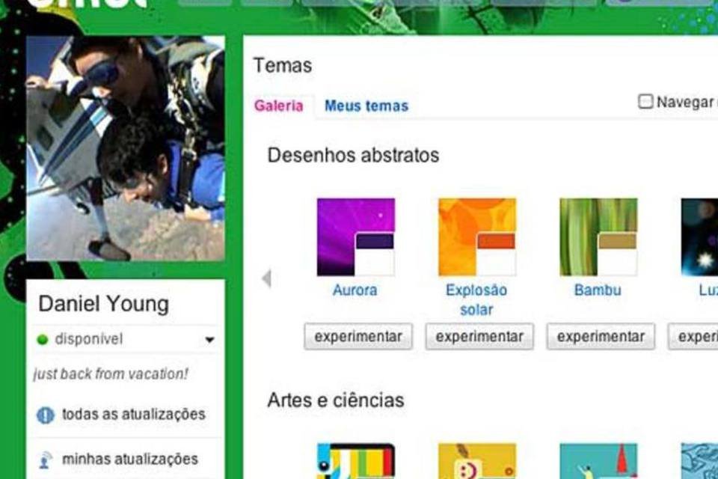Screen dimensions: 718x479
Task: Click the green 'disponível' status dot
Action: [42, 340]
